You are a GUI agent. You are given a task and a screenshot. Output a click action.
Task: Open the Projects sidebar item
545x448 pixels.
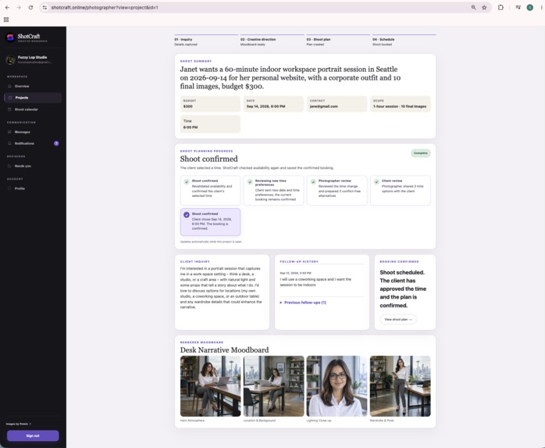pos(33,98)
